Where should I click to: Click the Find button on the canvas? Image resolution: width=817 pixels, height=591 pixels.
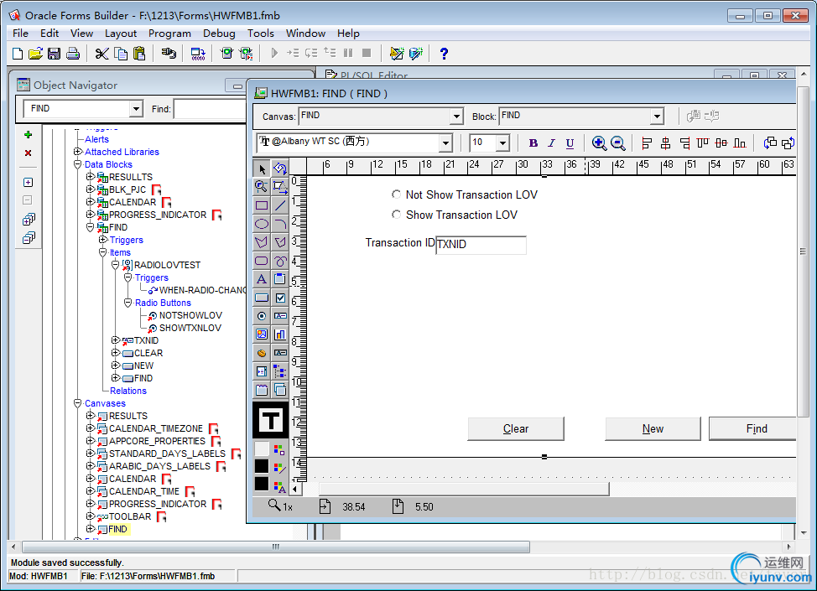coord(752,428)
